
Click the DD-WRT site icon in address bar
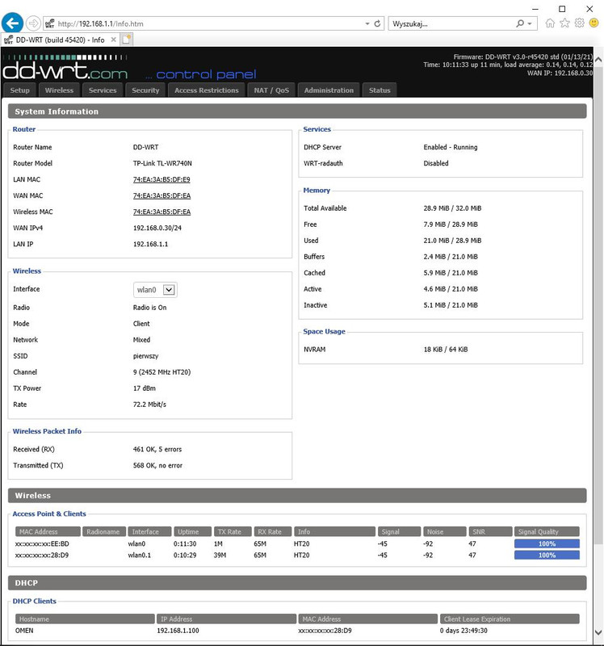pyautogui.click(x=50, y=24)
